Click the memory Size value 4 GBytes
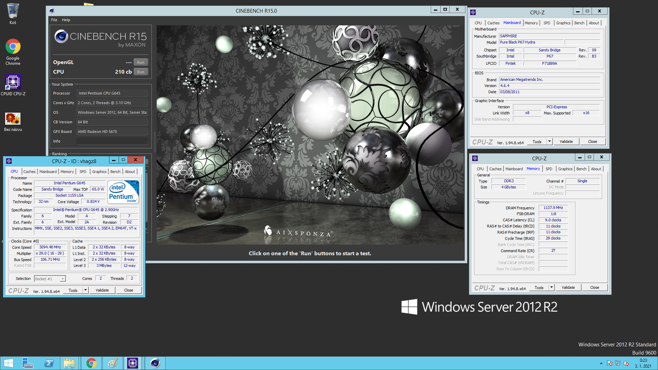The image size is (658, 370). click(509, 187)
